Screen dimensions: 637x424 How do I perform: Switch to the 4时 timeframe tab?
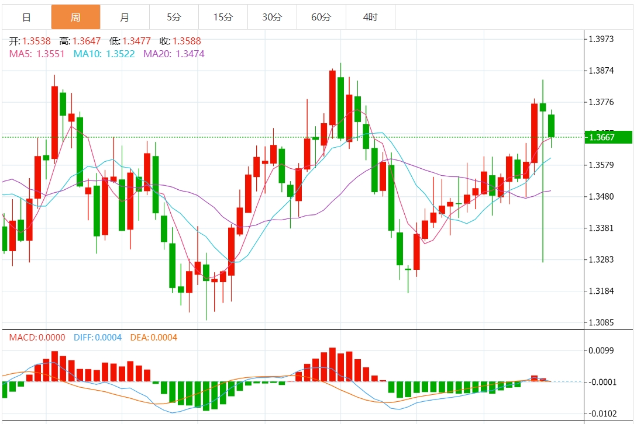[370, 17]
